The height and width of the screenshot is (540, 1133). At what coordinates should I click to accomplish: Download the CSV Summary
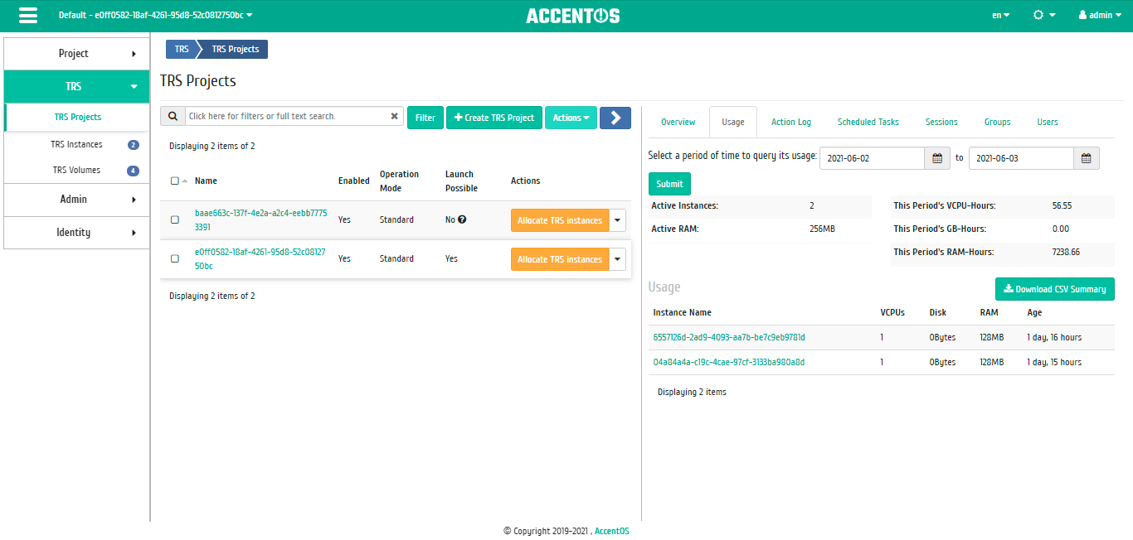pos(1055,289)
